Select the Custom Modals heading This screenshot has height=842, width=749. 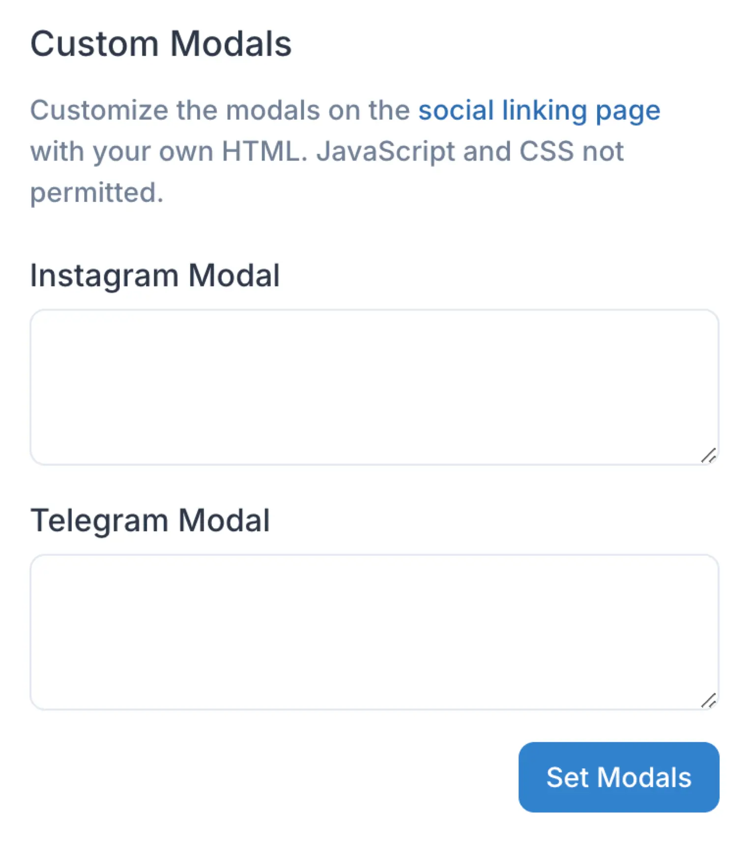(x=161, y=43)
